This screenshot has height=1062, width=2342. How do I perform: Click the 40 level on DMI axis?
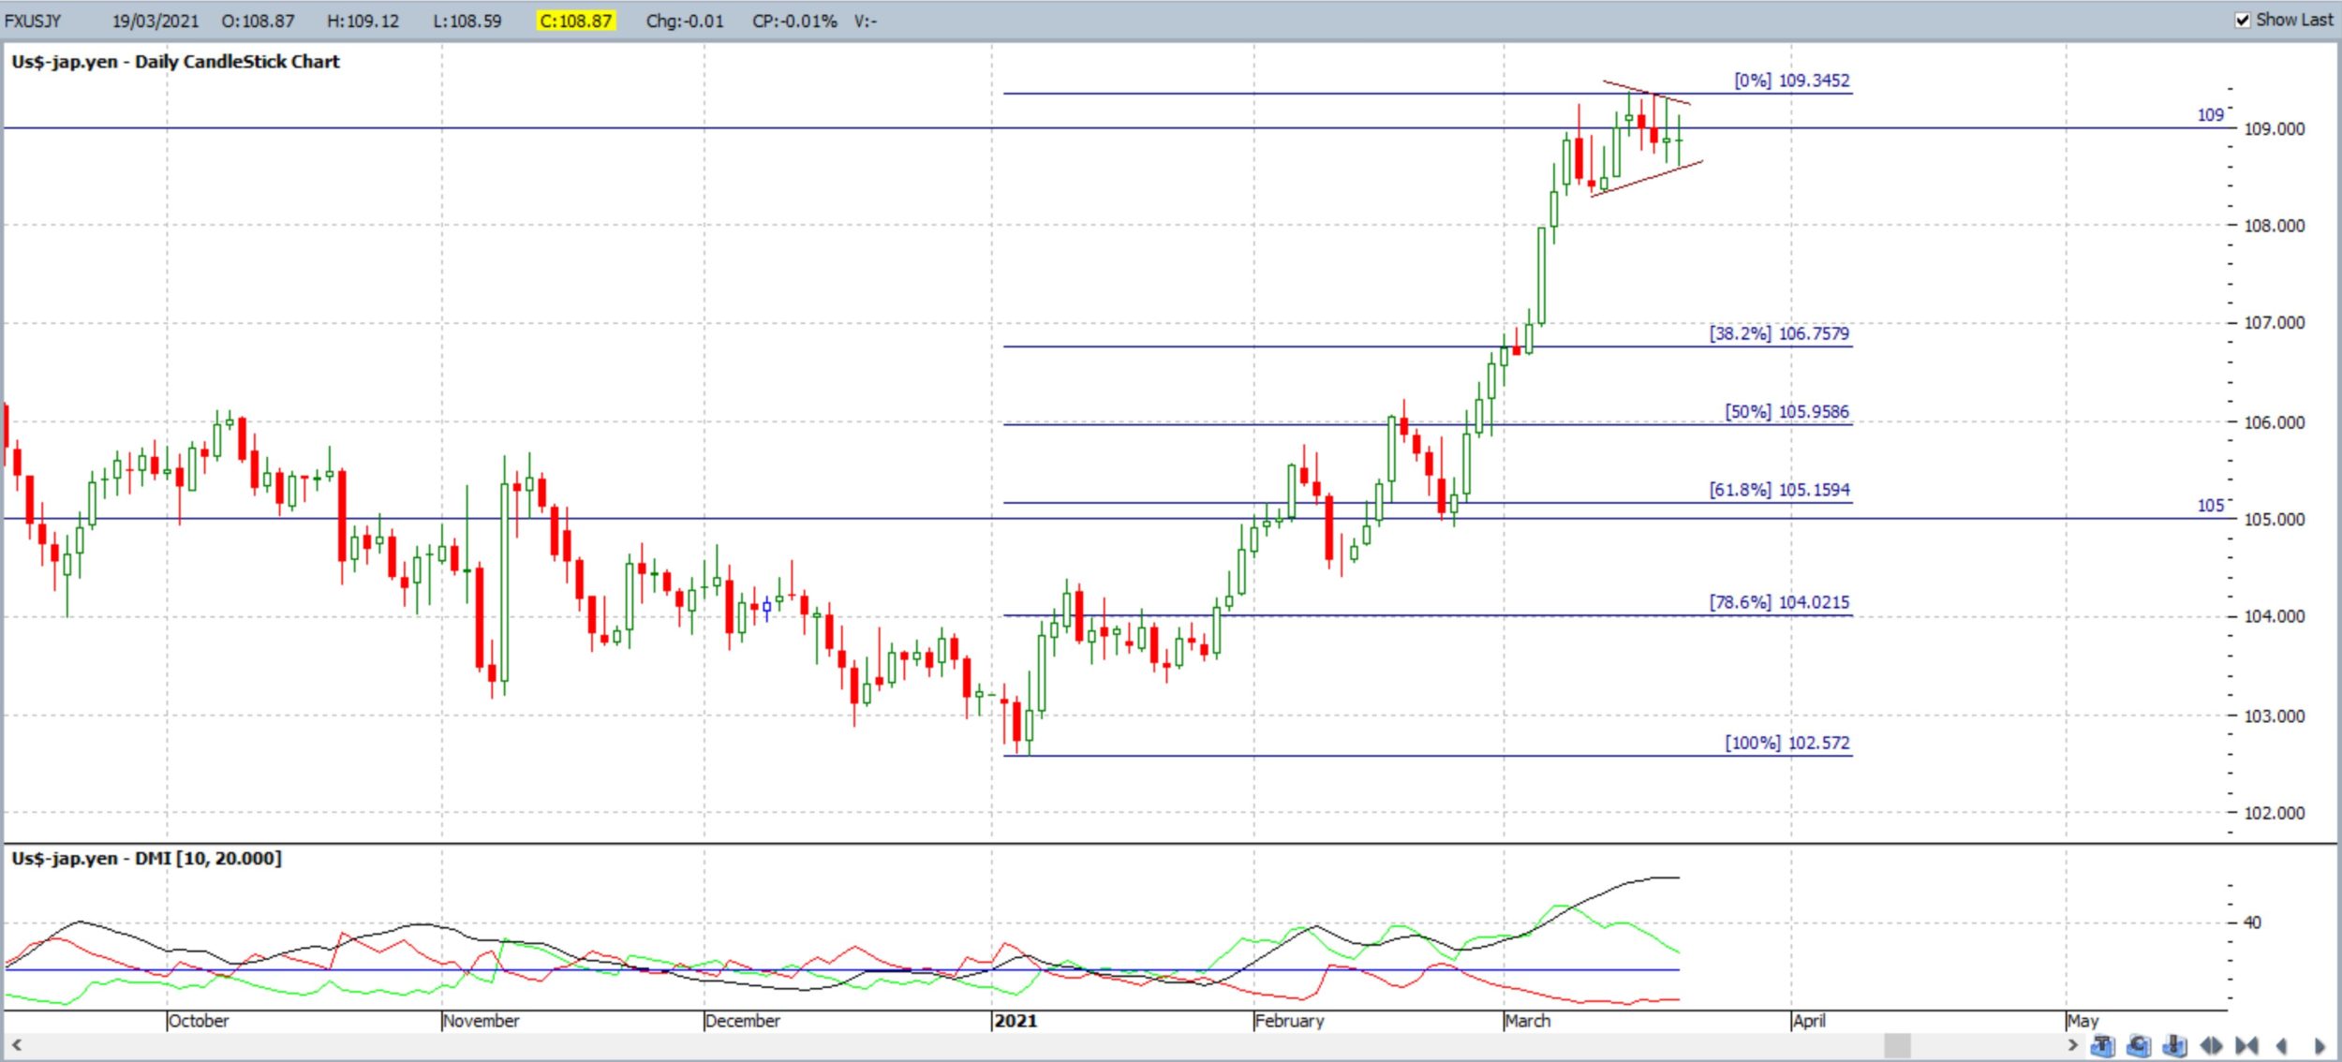(x=2252, y=922)
